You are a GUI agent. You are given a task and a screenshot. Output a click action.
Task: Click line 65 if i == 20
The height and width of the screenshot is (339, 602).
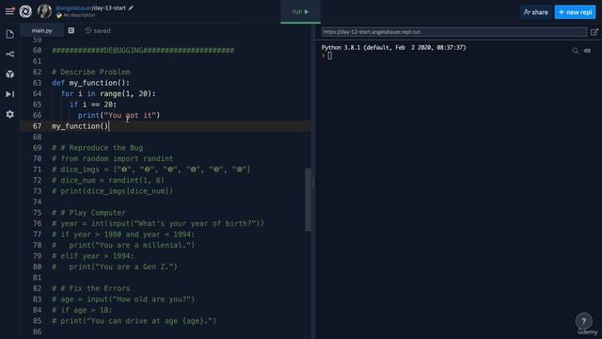pyautogui.click(x=93, y=105)
